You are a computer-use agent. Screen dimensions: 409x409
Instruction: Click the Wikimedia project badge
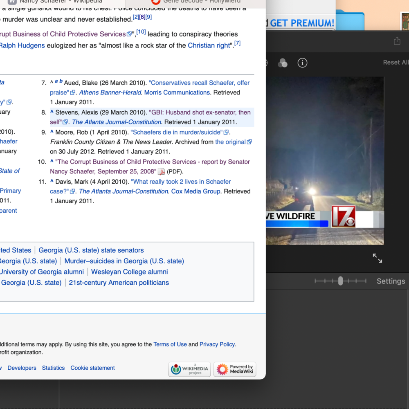[x=190, y=369]
